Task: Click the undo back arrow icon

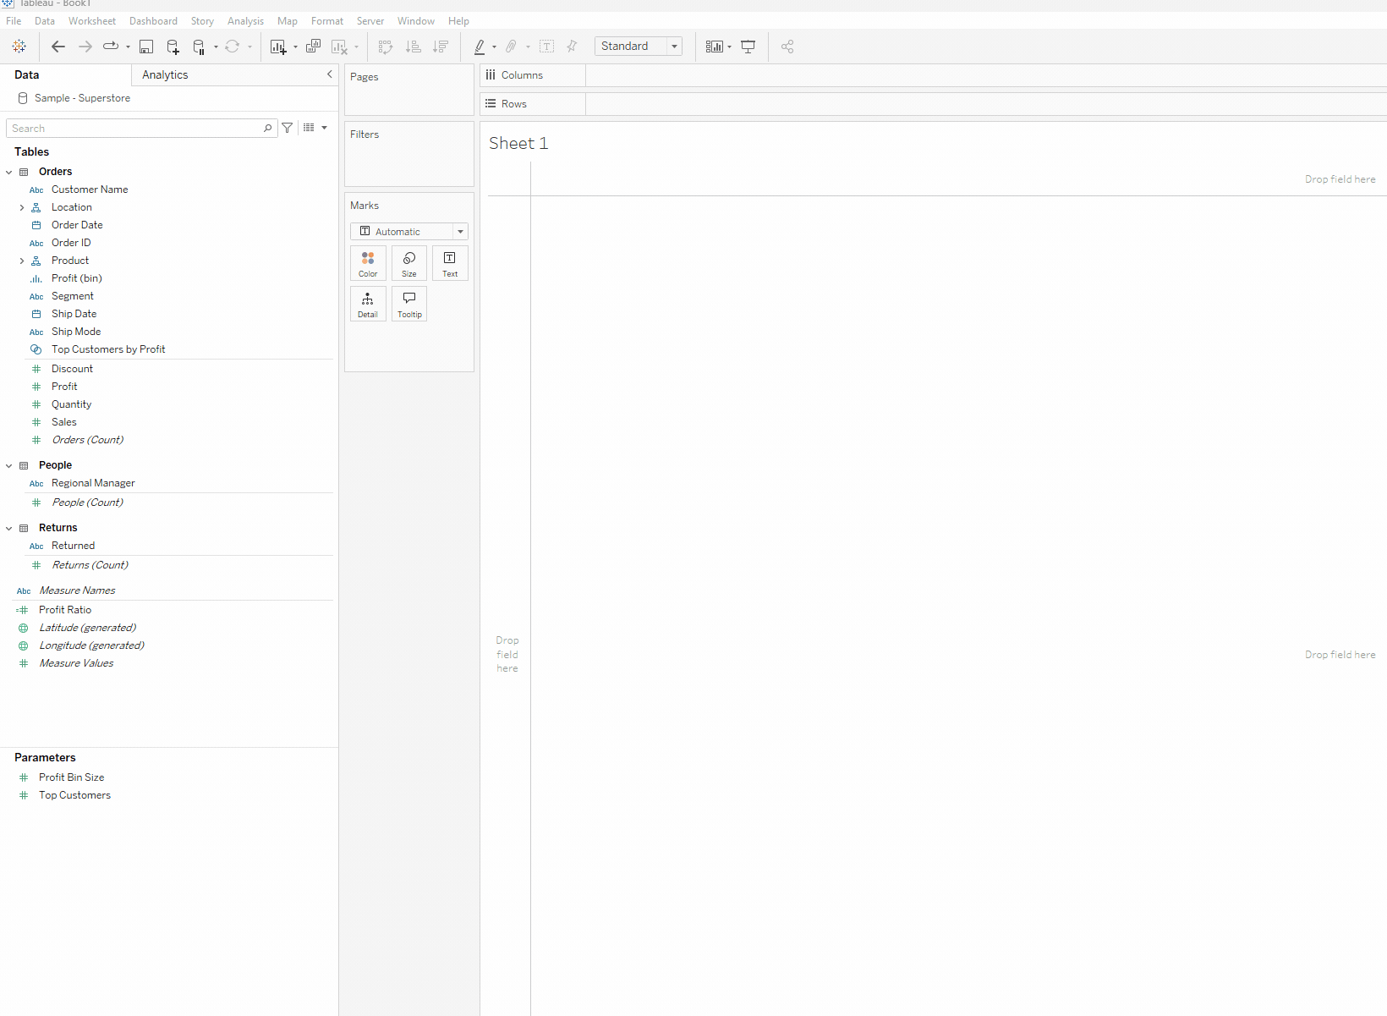Action: click(x=58, y=47)
